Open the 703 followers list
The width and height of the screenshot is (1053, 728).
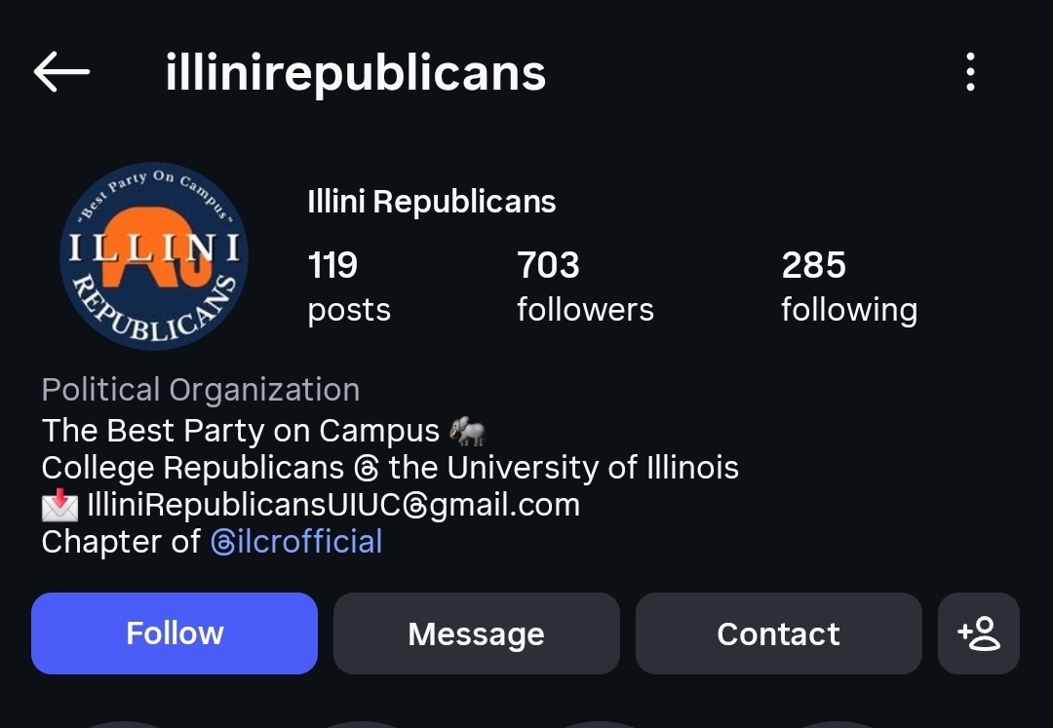point(584,286)
